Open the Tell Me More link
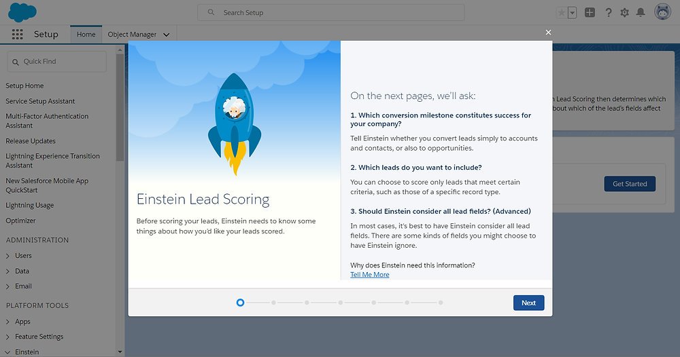The height and width of the screenshot is (357, 680). tap(369, 275)
